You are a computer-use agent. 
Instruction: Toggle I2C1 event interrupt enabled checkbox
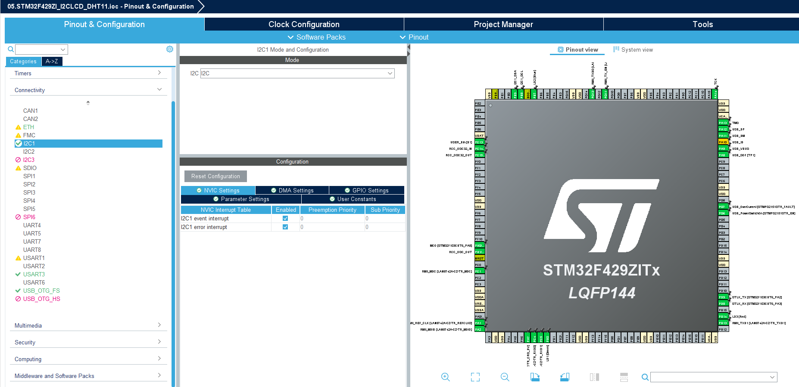(285, 218)
